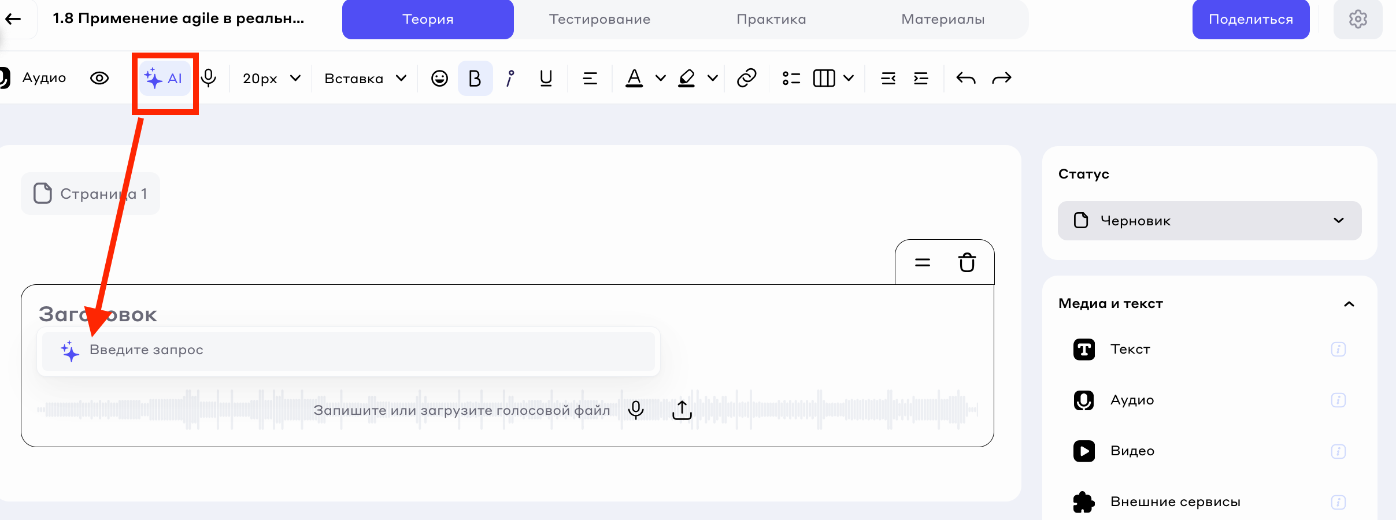
Task: Switch to the Практика tab
Action: (771, 19)
